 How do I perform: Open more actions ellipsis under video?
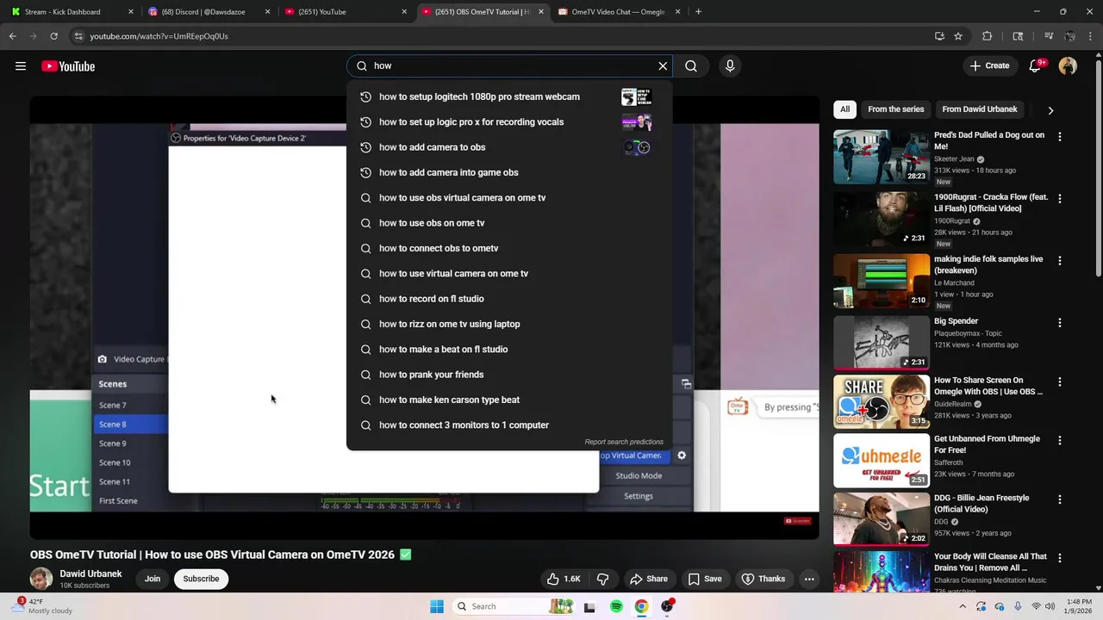pos(809,579)
